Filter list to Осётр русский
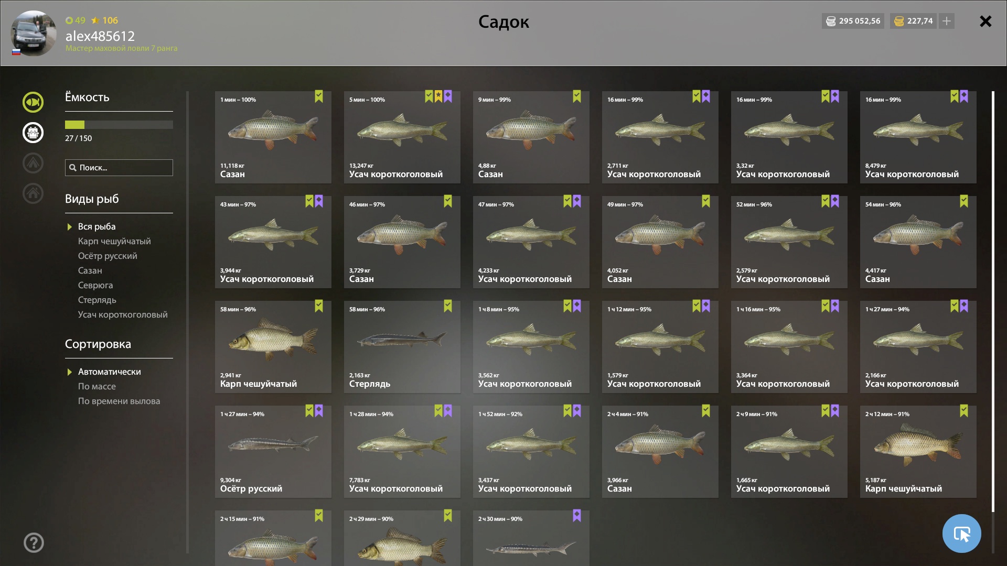 [x=108, y=256]
